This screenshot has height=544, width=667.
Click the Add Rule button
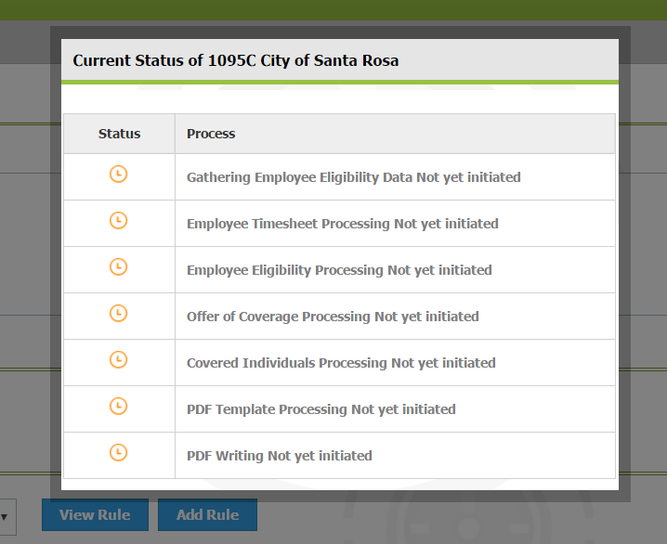207,514
